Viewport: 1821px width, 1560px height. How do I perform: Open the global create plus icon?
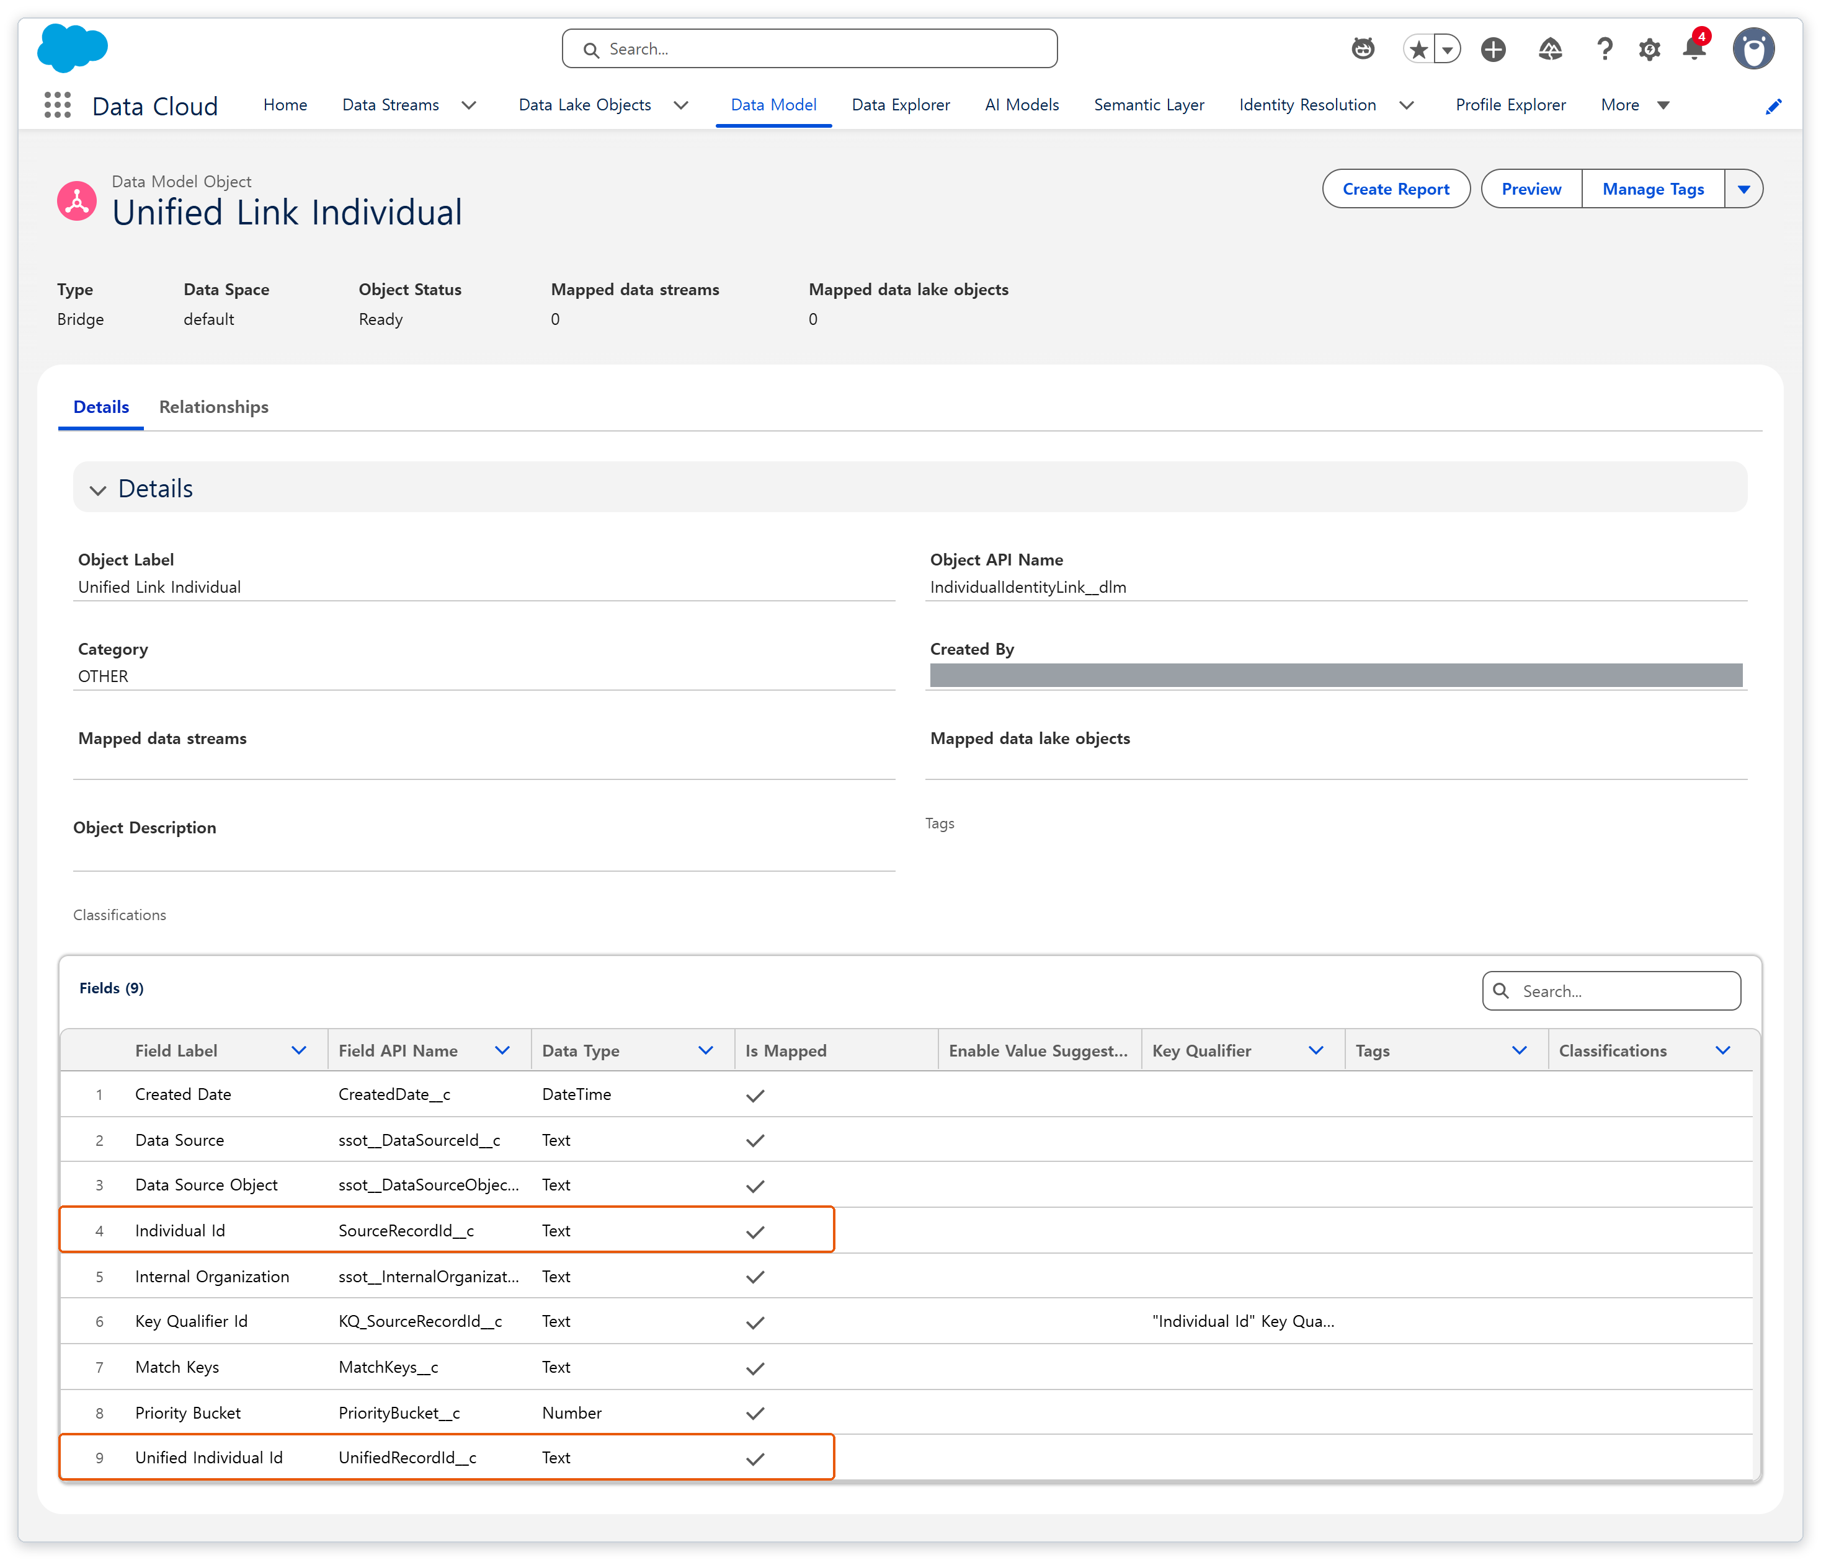(x=1493, y=49)
